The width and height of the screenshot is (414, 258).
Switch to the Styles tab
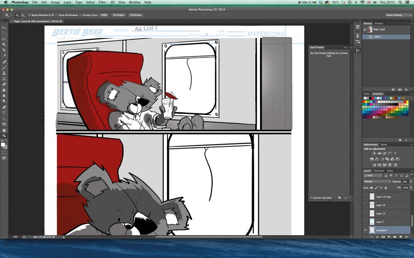tap(384, 145)
